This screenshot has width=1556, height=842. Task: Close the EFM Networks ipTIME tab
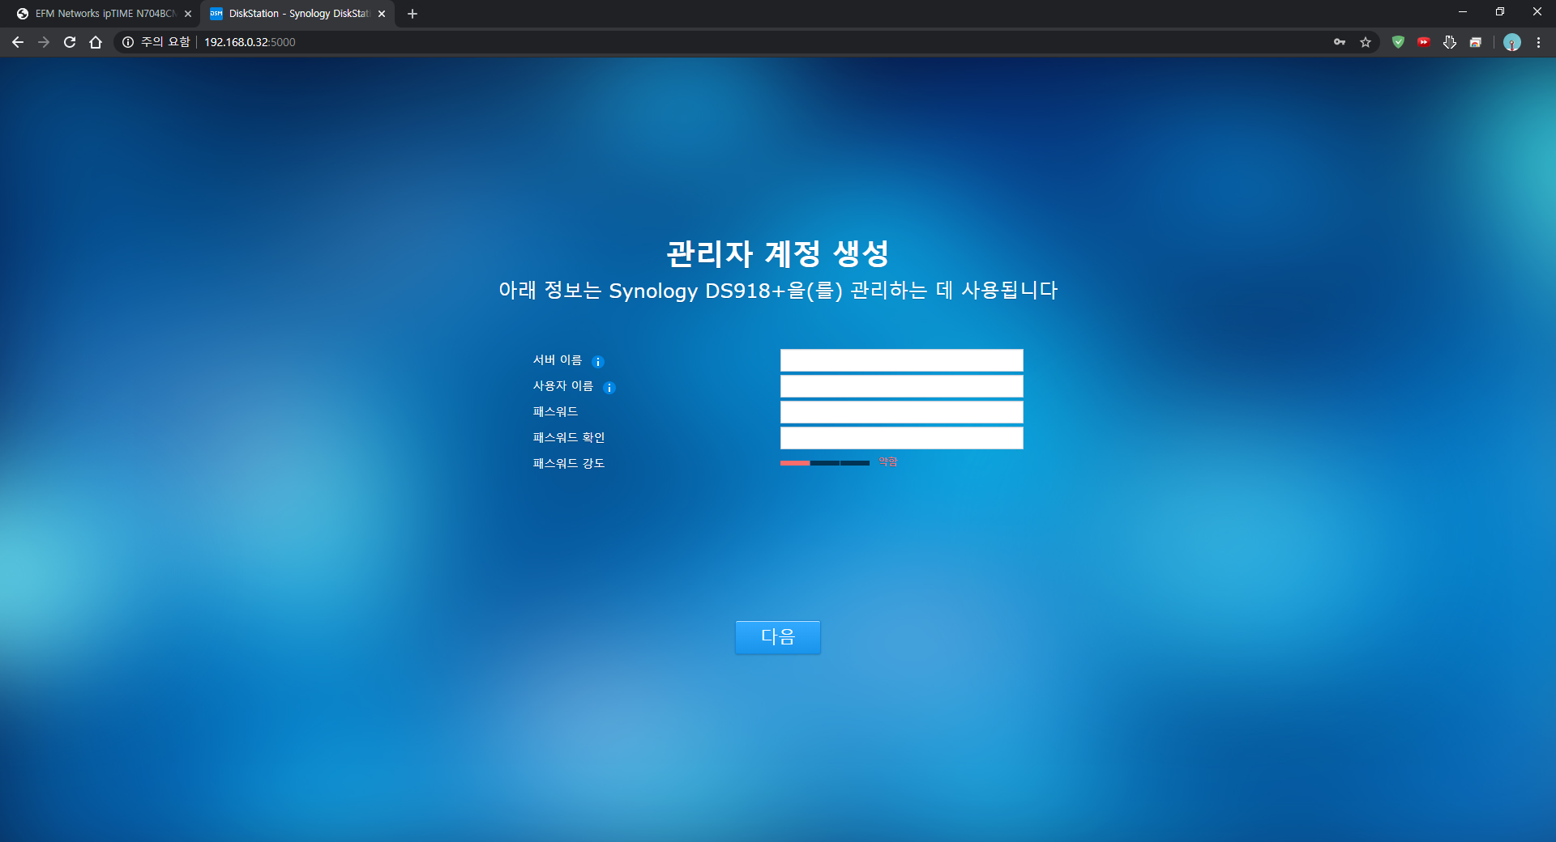(x=188, y=14)
